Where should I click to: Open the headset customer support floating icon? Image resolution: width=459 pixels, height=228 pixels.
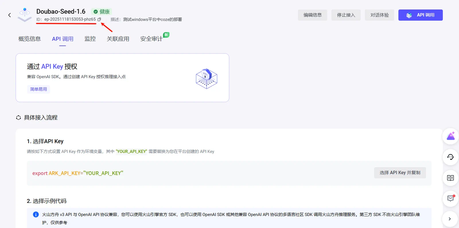450,157
